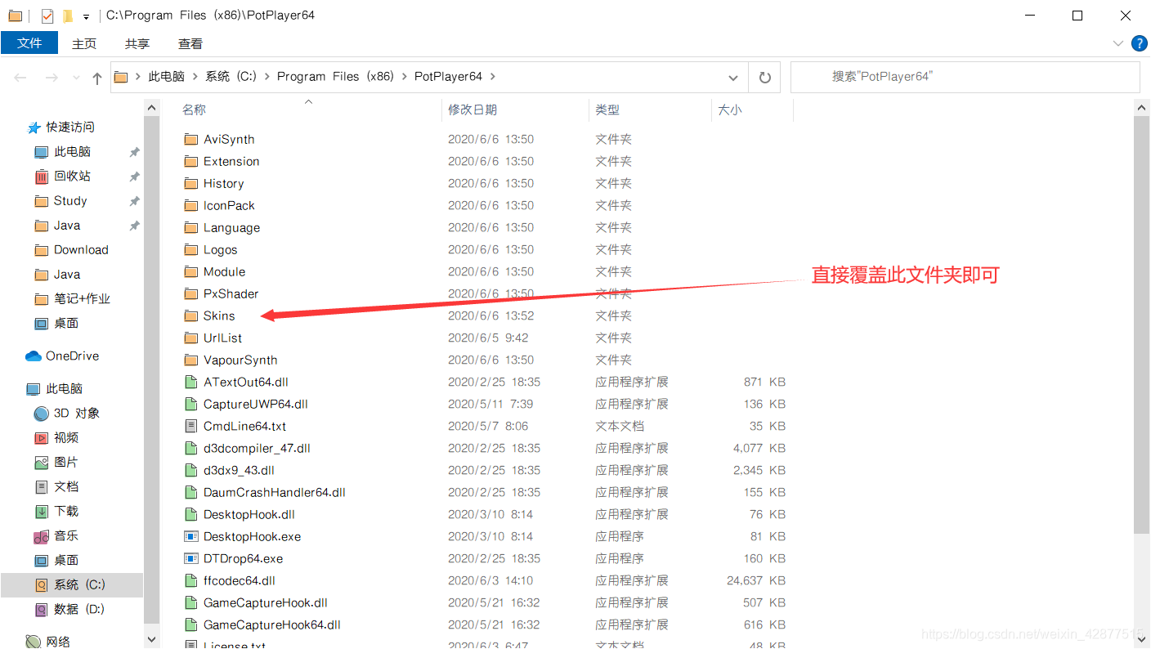Click the file list vertical scrollbar thumb

pyautogui.click(x=1142, y=325)
